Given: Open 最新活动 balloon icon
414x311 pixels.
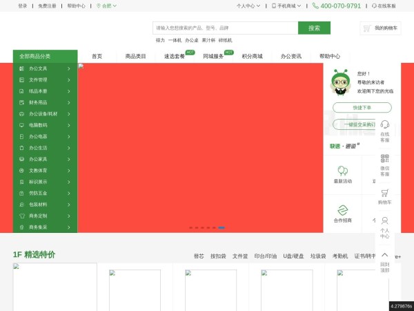Looking at the screenshot, I should [x=343, y=171].
